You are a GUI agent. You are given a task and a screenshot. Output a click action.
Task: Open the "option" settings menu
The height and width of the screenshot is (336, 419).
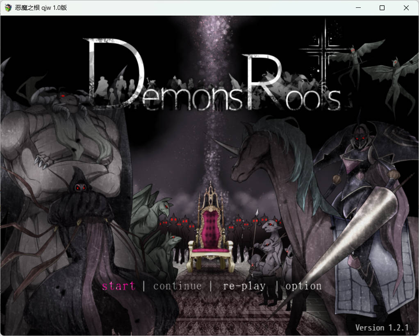coord(303,286)
